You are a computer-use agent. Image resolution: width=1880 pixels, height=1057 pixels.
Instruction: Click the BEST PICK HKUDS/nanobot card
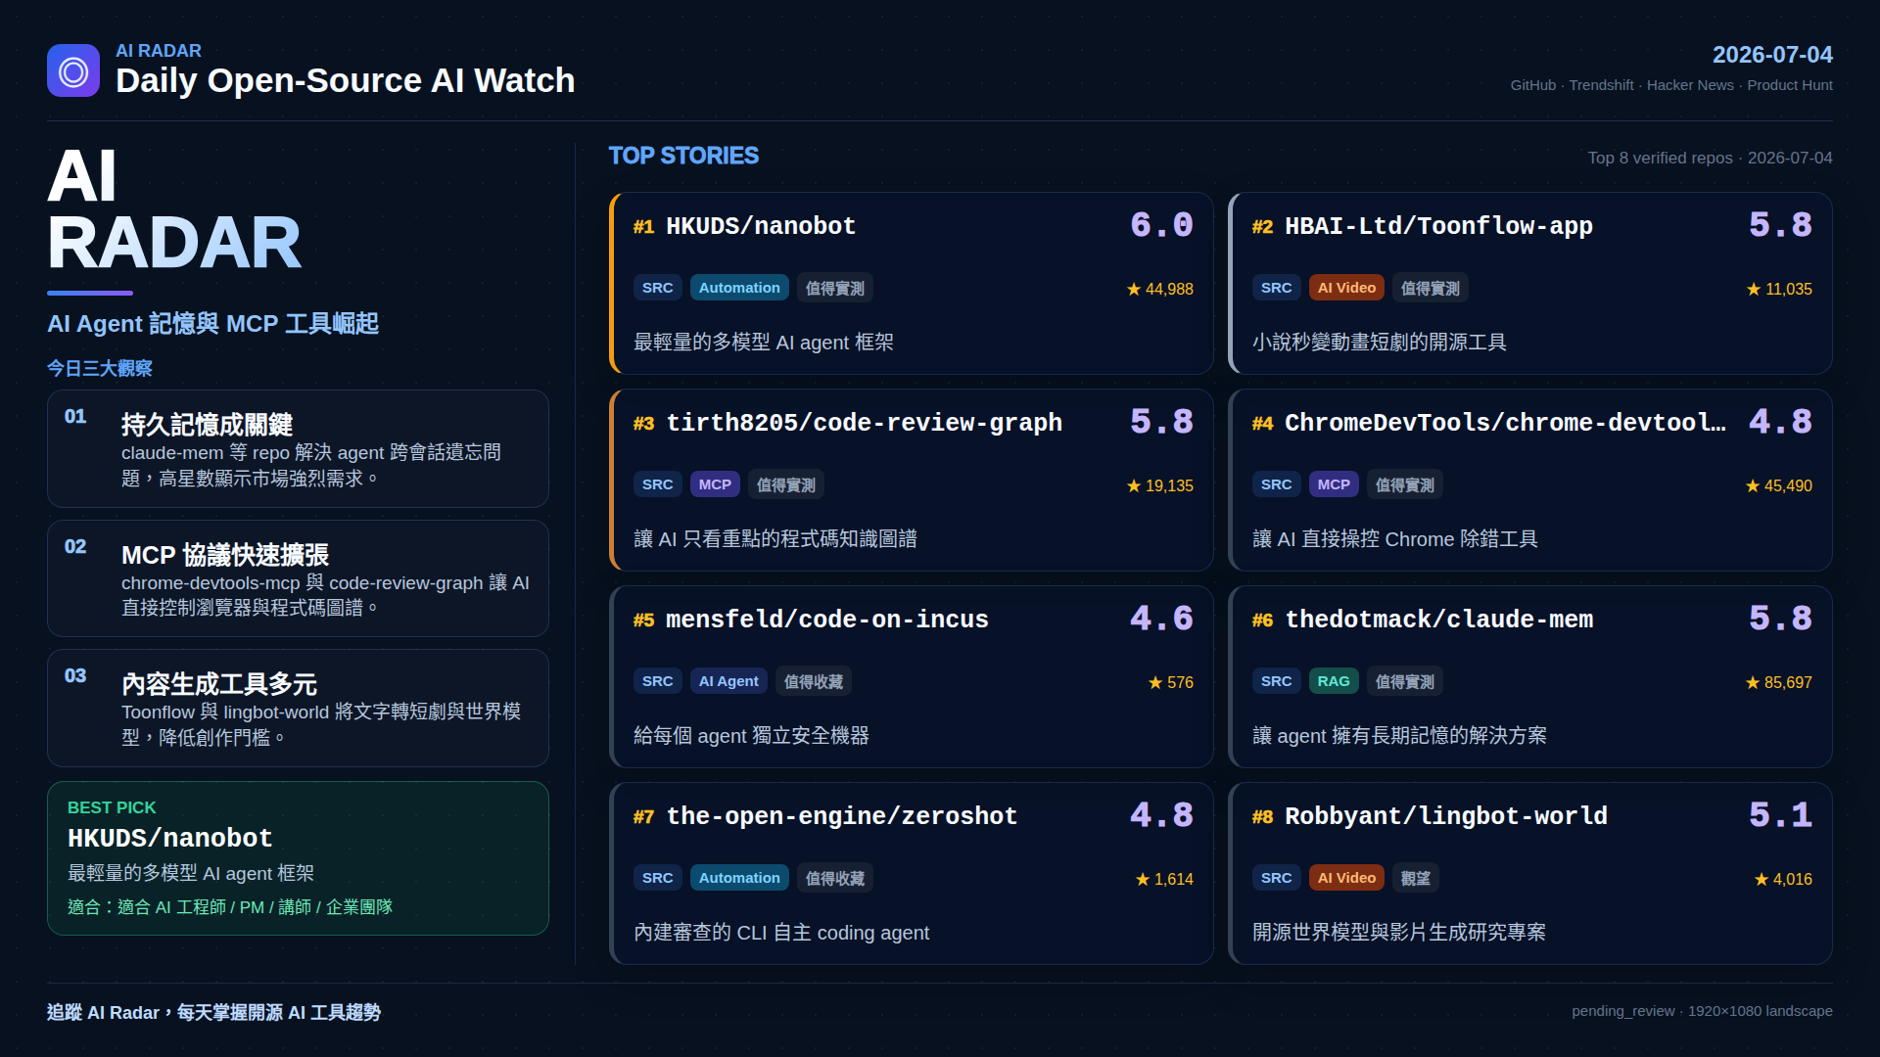[298, 858]
